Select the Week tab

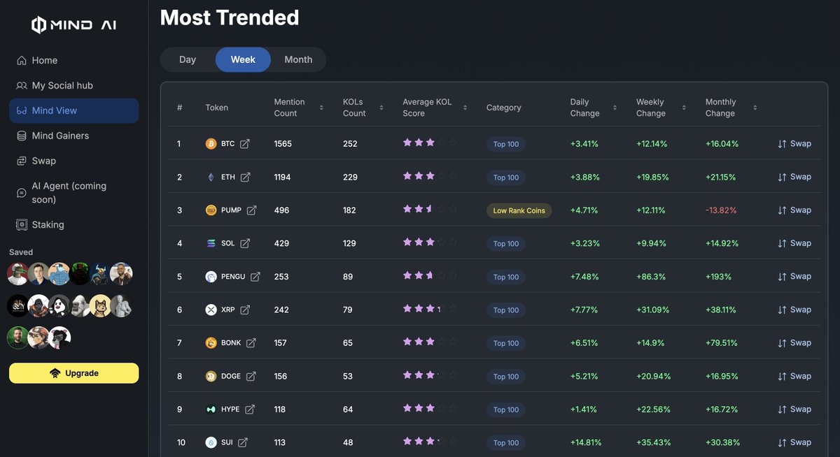click(x=243, y=60)
